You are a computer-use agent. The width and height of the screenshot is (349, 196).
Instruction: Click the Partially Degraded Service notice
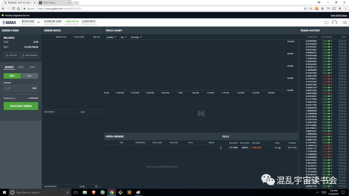pyautogui.click(x=17, y=15)
